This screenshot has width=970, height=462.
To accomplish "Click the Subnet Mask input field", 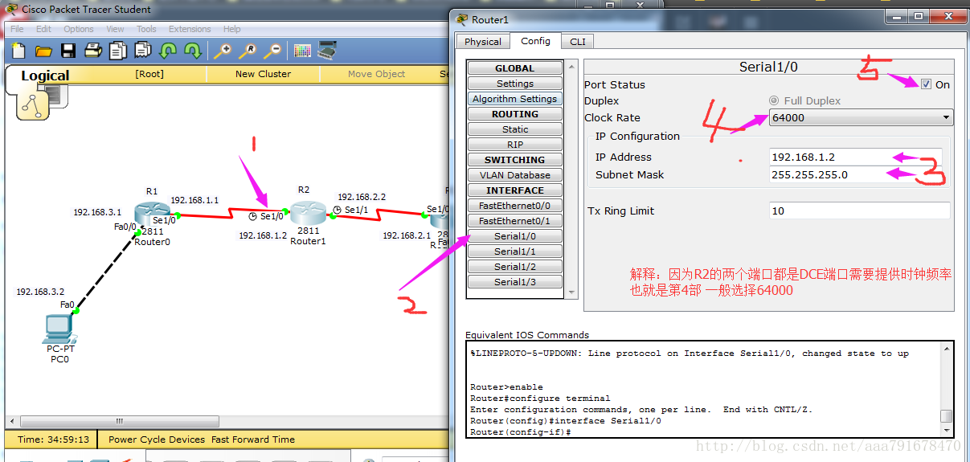I will point(856,174).
